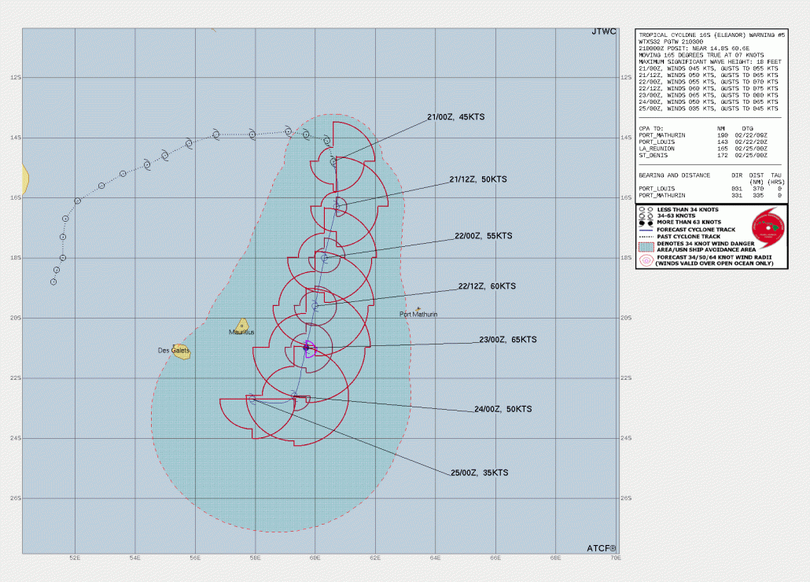Image resolution: width=810 pixels, height=582 pixels.
Task: Click the '21/00Z, WINDS 045 KTS' forecast line
Action: (x=709, y=68)
